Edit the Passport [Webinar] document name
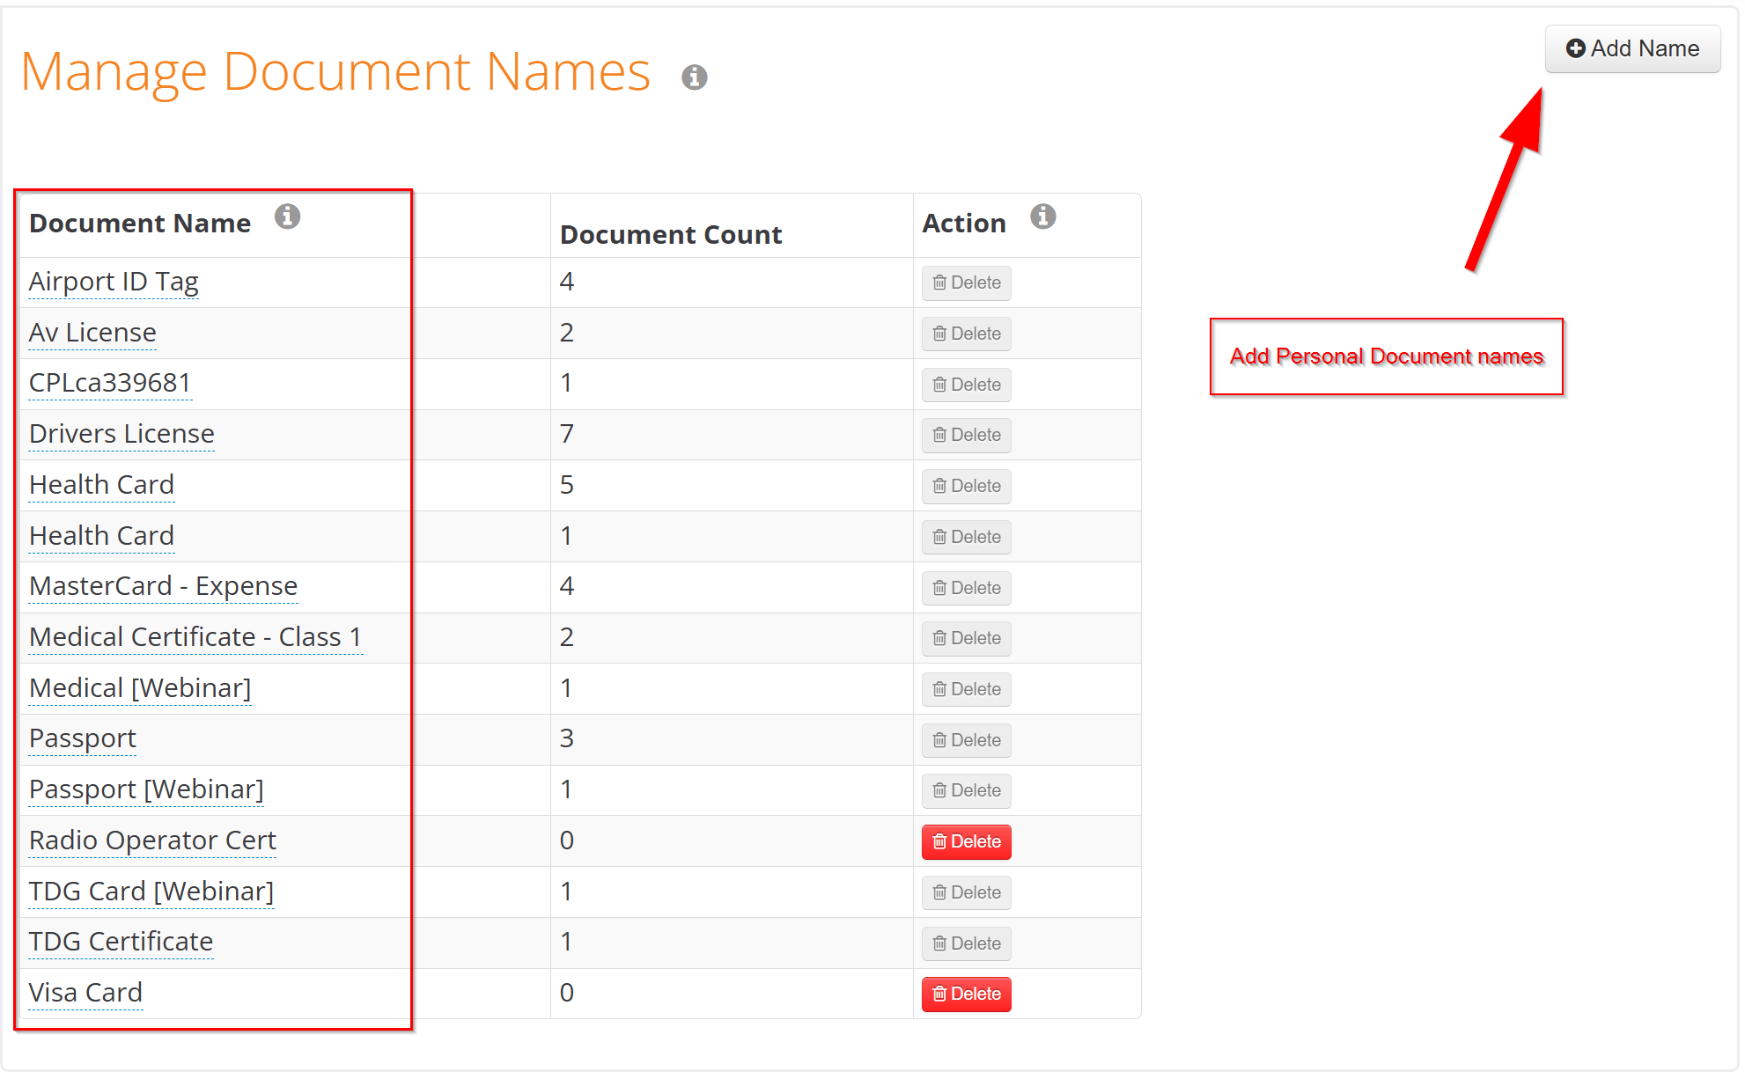 pos(146,789)
